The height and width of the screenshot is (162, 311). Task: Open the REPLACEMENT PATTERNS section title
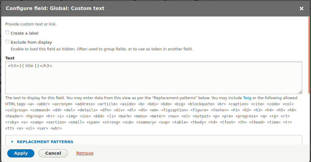pos(45,142)
